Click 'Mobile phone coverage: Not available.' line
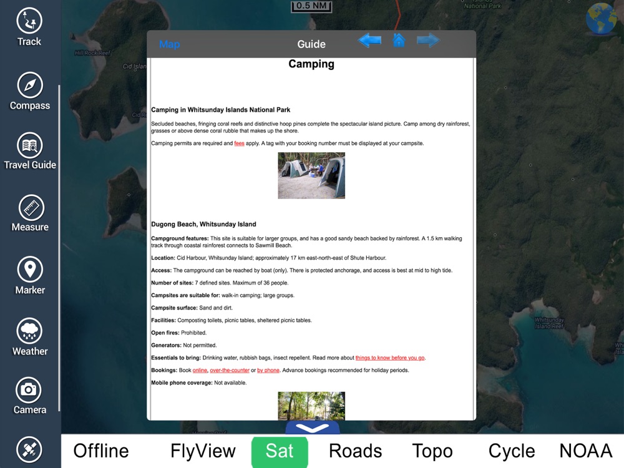This screenshot has width=624, height=468. (199, 383)
